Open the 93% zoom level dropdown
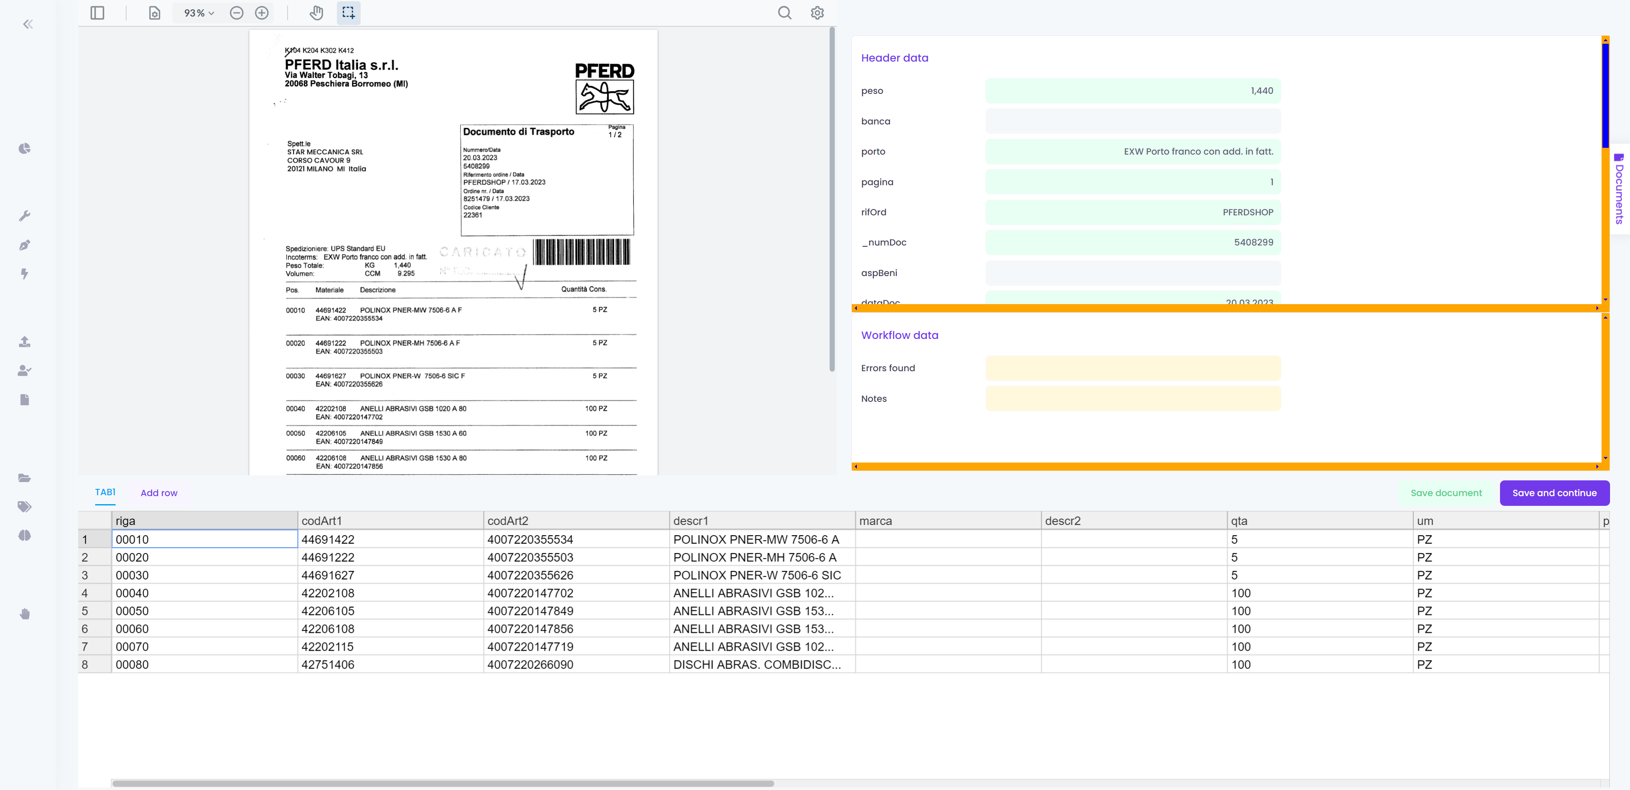 click(199, 13)
